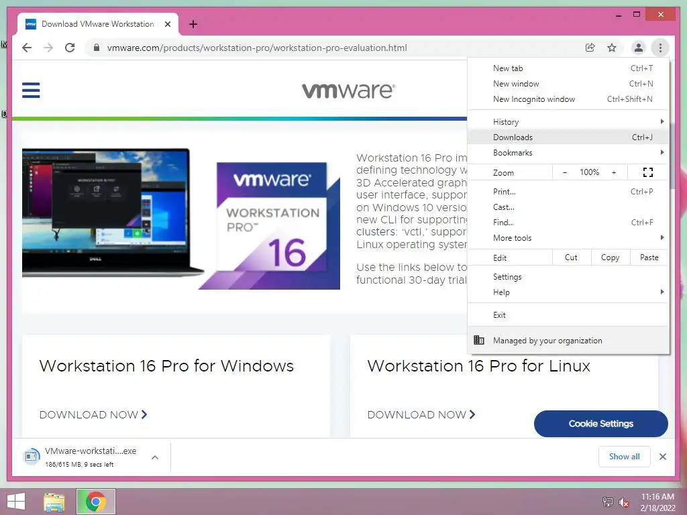Expand the Bookmarks submenu
The image size is (687, 515).
point(568,152)
